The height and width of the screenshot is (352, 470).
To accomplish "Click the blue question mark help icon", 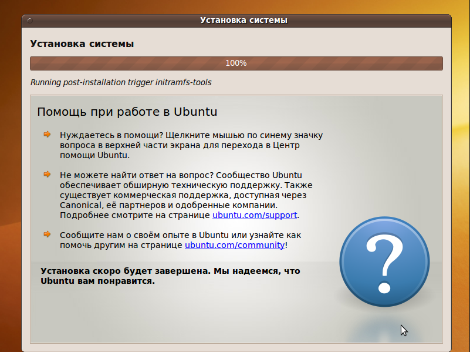I will tap(384, 262).
